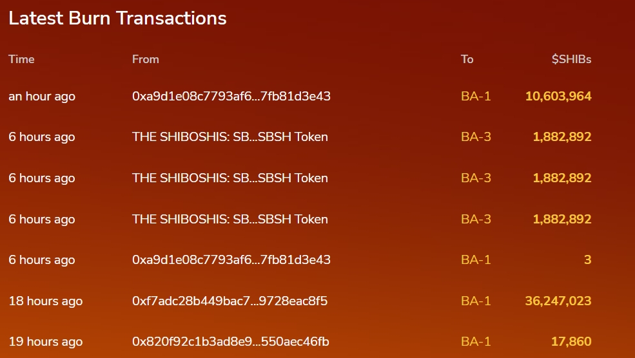Click the 18 hours ago BA-1 destination link
The width and height of the screenshot is (635, 358).
[476, 301]
